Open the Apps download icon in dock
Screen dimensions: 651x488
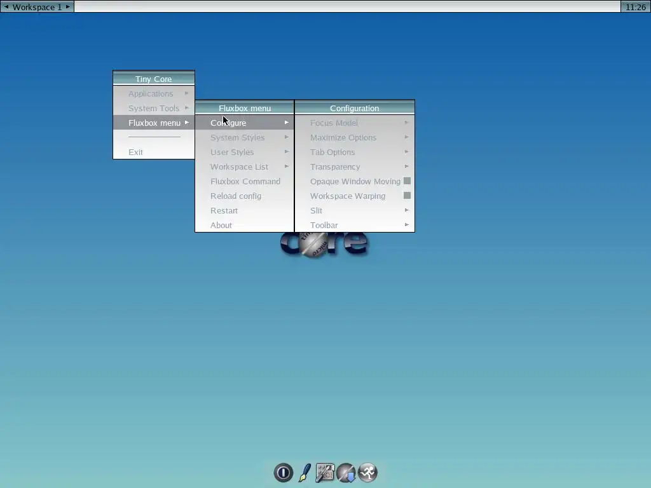tap(346, 473)
